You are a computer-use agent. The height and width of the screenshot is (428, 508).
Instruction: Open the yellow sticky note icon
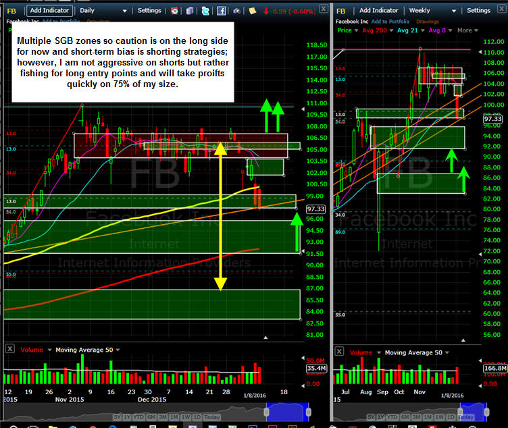(x=253, y=11)
